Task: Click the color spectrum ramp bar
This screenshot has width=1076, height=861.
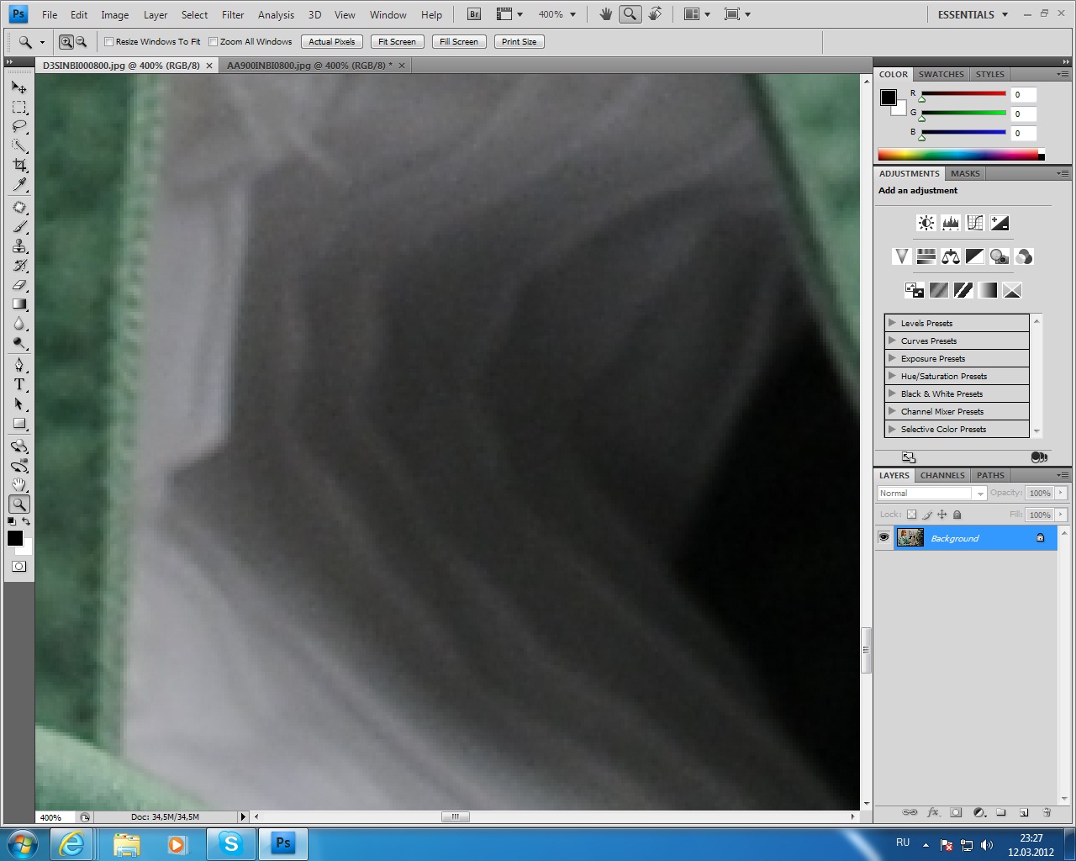Action: click(957, 155)
